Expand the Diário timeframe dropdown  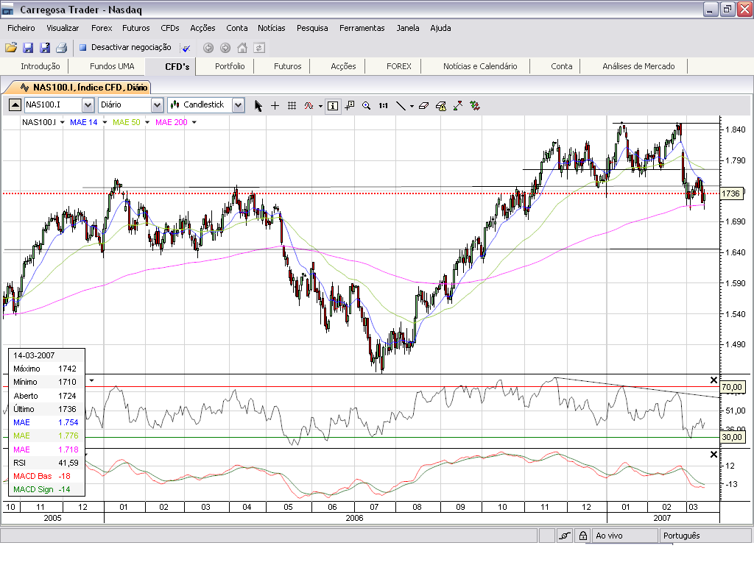(157, 105)
